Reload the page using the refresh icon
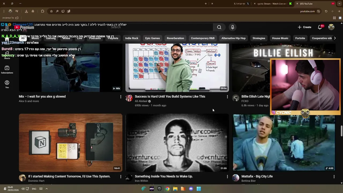The width and height of the screenshot is (343, 193). coord(326,11)
